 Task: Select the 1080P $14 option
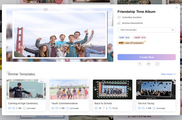tap(140, 38)
